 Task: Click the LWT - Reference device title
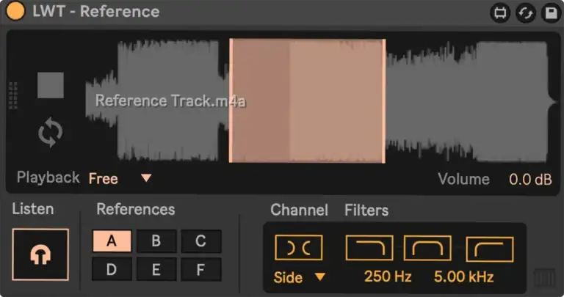point(96,12)
